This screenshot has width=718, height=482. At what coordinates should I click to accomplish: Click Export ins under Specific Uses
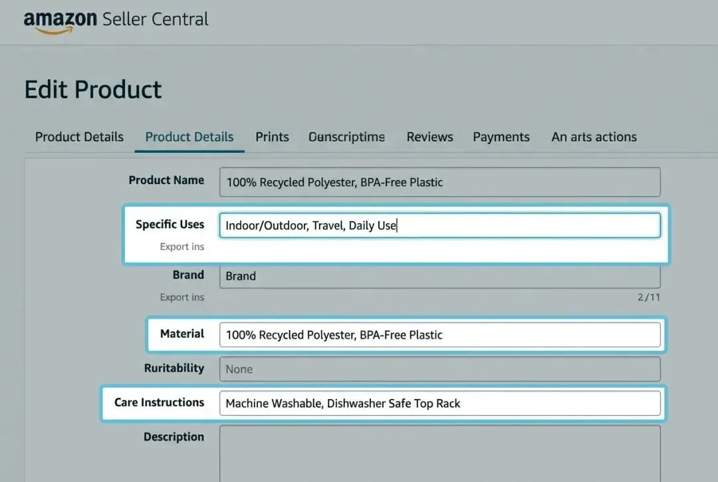181,247
